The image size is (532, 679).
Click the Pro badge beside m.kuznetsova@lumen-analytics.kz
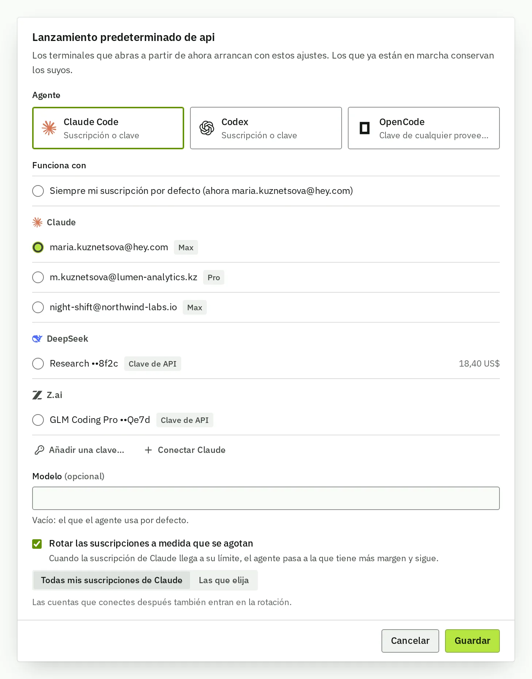[214, 277]
